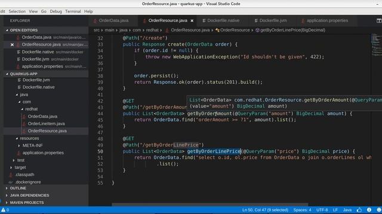Click getByOrderLinePrice method breadcrumb
Image resolution: width=382 pixels, height=214 pixels.
(290, 30)
